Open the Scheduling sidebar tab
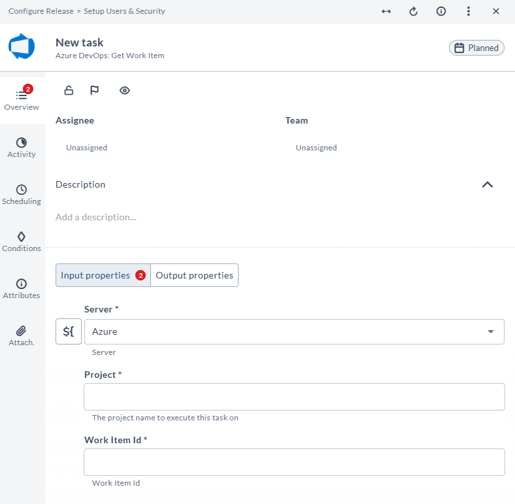The width and height of the screenshot is (515, 504). point(22,195)
